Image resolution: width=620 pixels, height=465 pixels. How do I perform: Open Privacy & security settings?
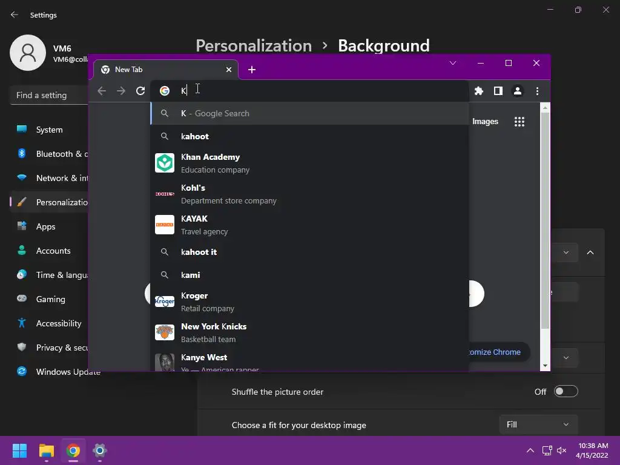tap(50, 348)
